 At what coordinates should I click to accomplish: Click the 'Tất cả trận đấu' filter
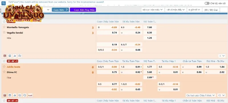(176, 10)
